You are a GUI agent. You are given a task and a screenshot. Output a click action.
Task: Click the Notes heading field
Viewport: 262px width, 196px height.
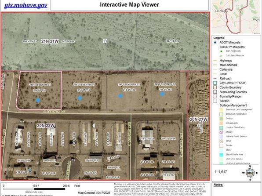pos(218,185)
